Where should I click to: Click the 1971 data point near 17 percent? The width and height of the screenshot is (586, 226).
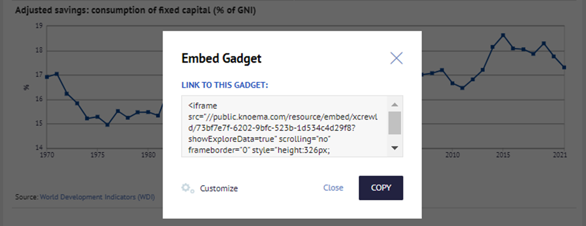pos(57,74)
